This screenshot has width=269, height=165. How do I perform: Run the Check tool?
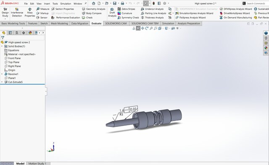pyautogui.click(x=87, y=18)
